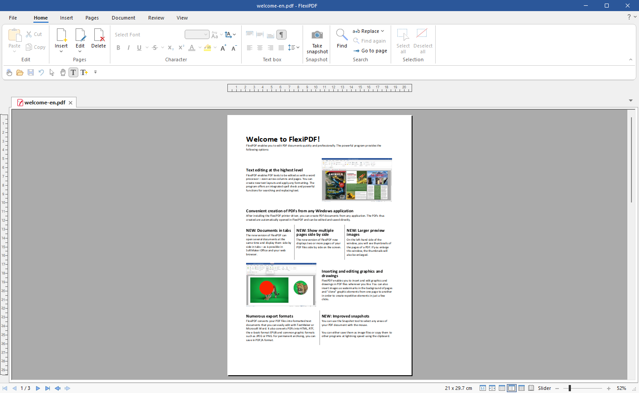Toggle top vertical alignment of text box
This screenshot has height=393, width=639.
pos(250,35)
